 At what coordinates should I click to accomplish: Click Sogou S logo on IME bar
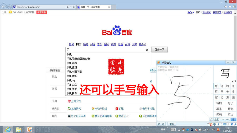tap(211, 124)
